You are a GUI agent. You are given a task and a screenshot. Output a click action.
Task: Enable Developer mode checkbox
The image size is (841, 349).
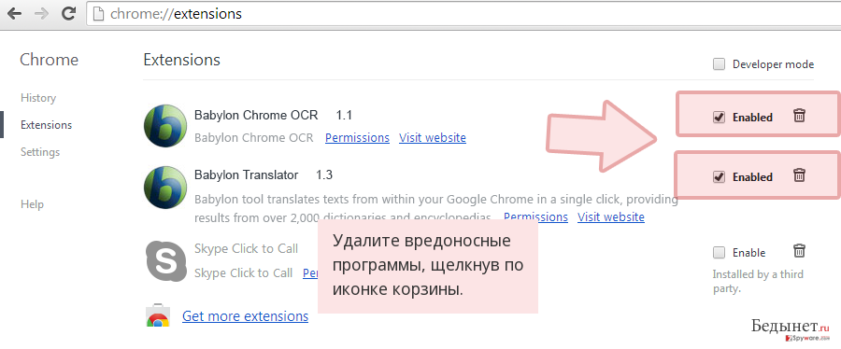(719, 64)
